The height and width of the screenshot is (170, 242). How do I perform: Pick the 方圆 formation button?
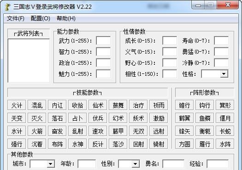click(184, 144)
